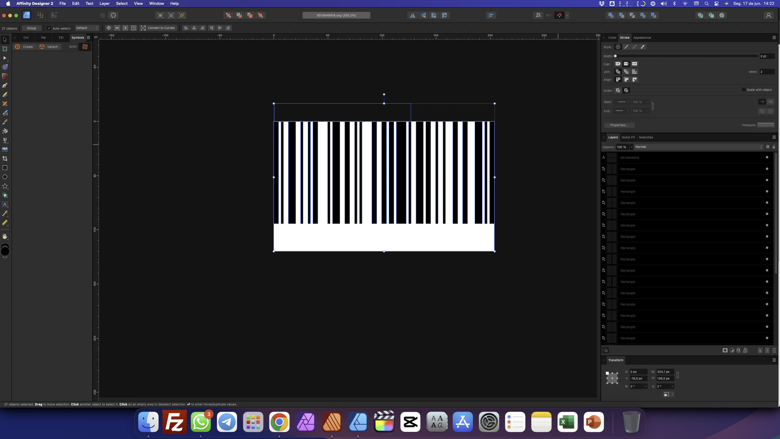Screen dimensions: 780x439
Task: Click the boolean Add operation icon
Action: click(x=611, y=15)
